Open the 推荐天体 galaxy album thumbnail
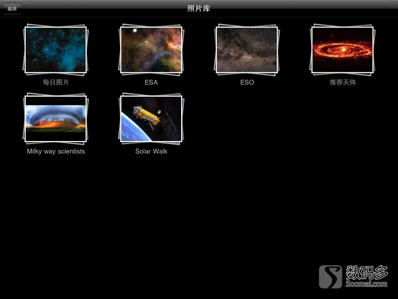 coord(342,49)
